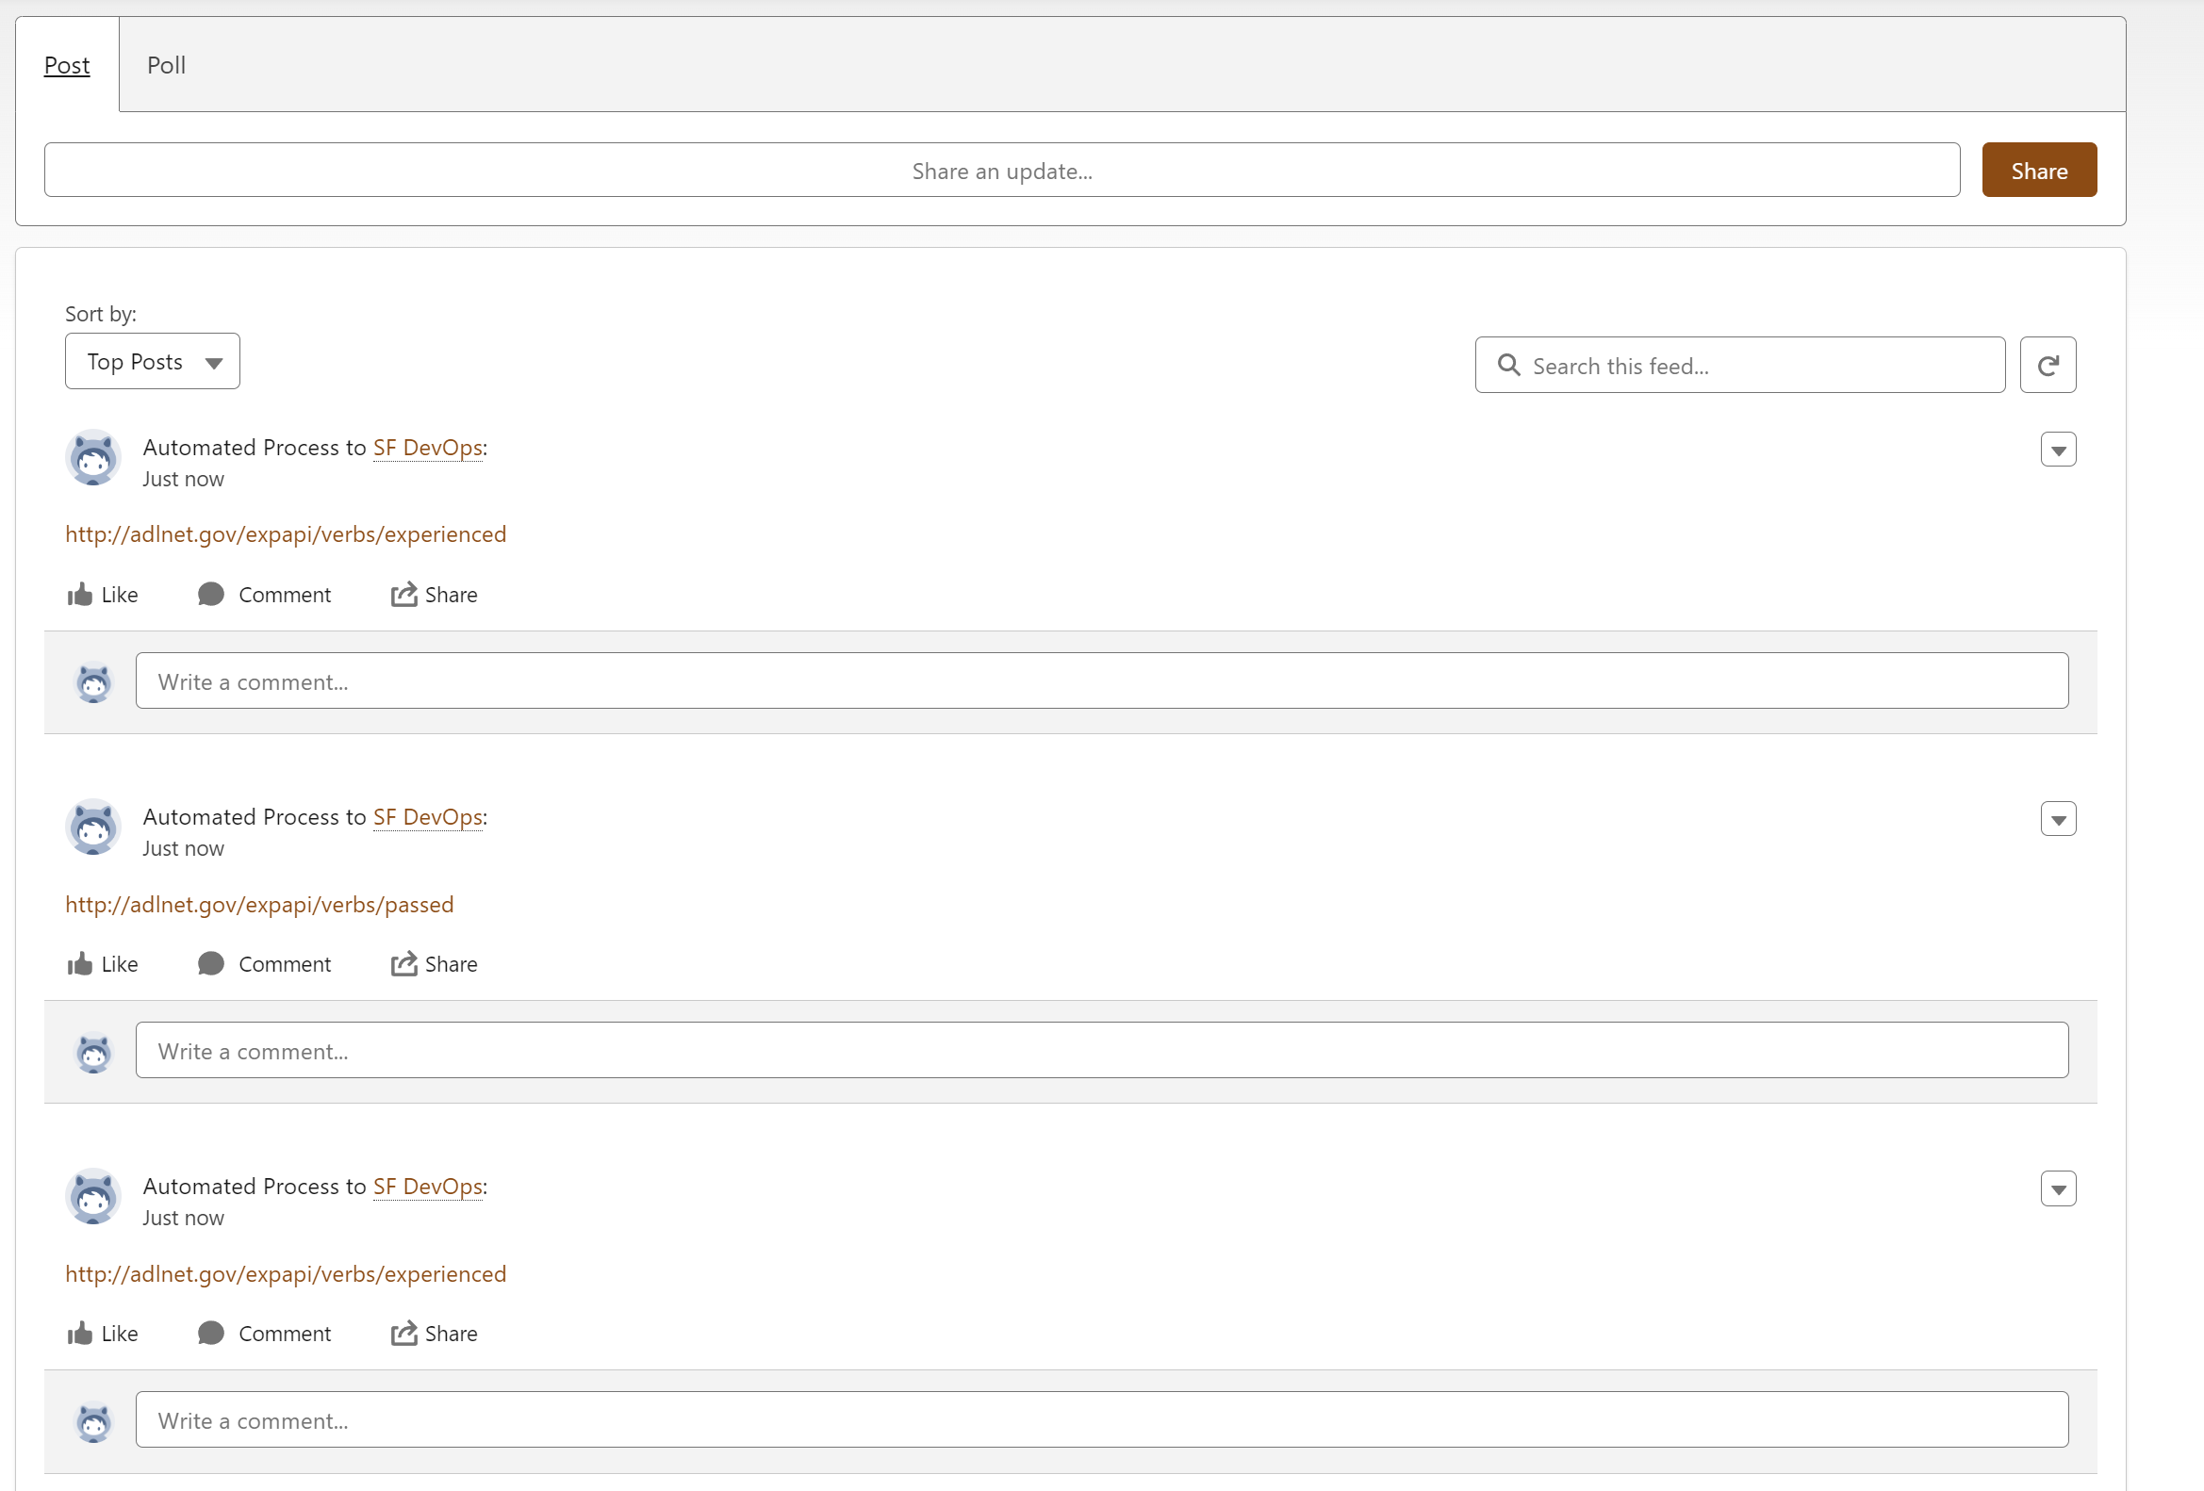Switch to the Poll tab

tap(166, 65)
